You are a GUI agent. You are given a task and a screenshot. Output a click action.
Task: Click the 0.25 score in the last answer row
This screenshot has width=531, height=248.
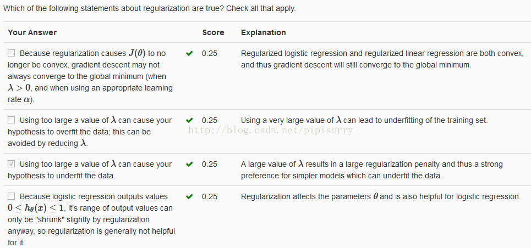pyautogui.click(x=209, y=196)
